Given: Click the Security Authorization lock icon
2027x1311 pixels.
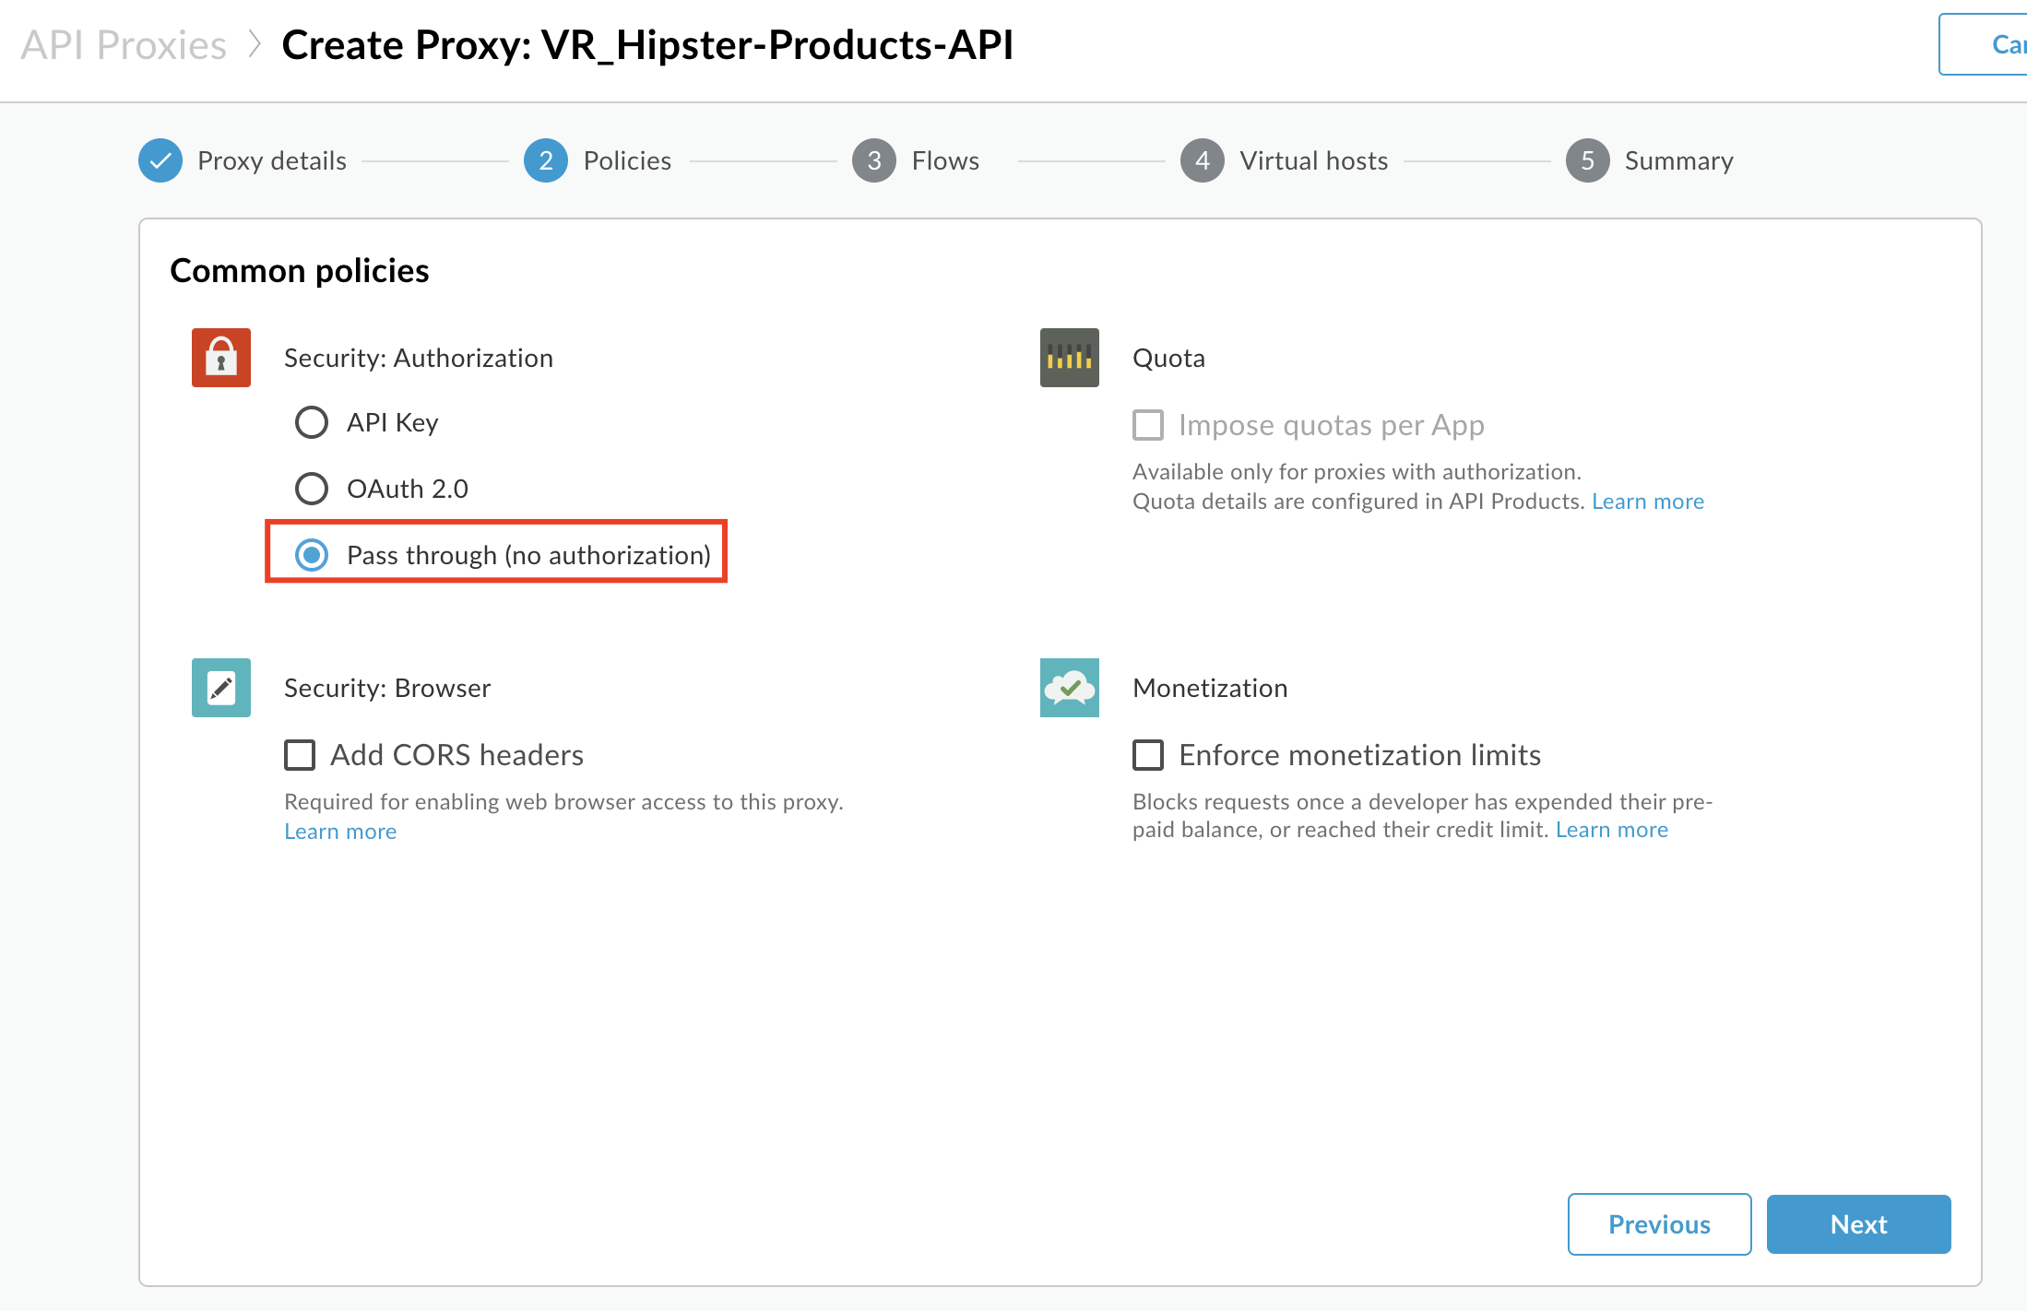Looking at the screenshot, I should pos(221,358).
